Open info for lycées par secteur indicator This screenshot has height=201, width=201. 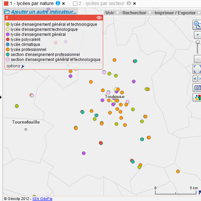129,3
